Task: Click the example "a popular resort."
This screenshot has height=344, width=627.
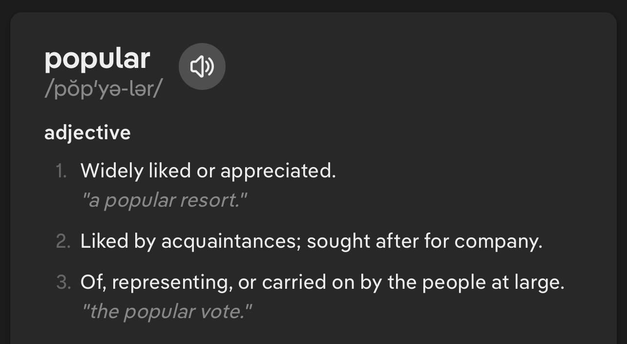Action: click(x=165, y=200)
